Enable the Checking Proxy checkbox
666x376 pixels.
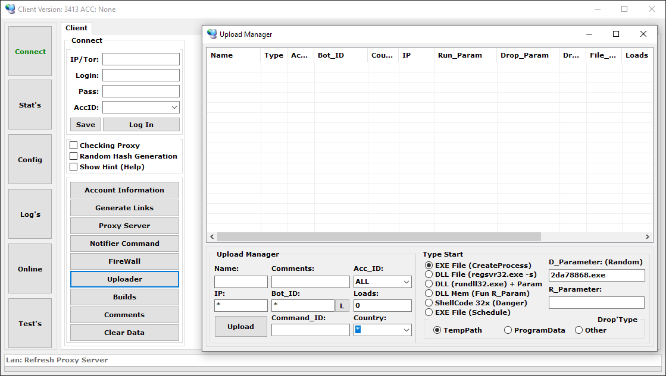[x=73, y=146]
